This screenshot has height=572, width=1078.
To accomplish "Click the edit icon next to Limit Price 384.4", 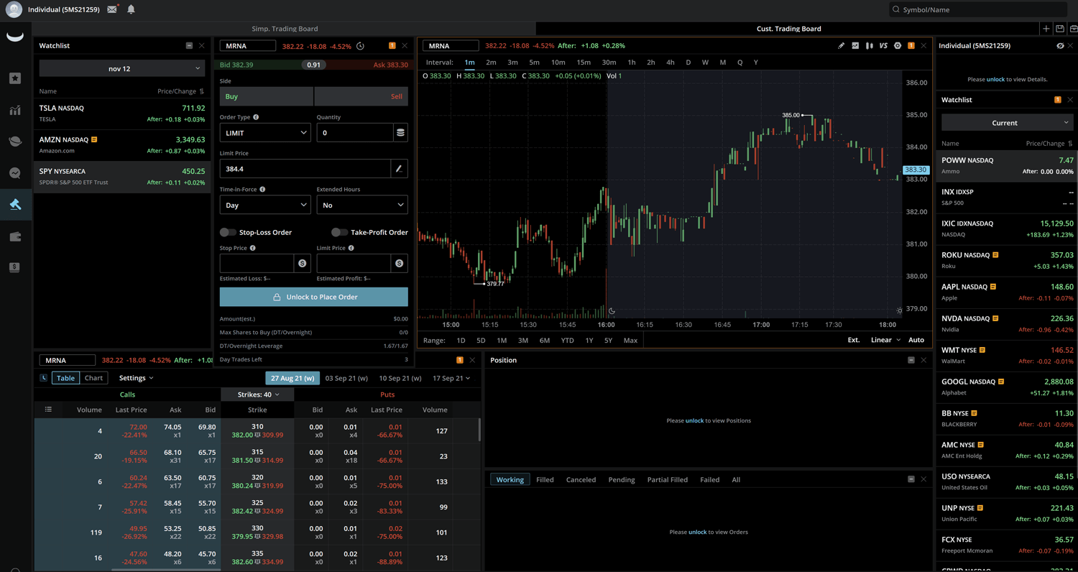I will tap(399, 169).
